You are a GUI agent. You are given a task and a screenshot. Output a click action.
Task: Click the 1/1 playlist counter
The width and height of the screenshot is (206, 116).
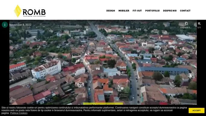pos(199,27)
